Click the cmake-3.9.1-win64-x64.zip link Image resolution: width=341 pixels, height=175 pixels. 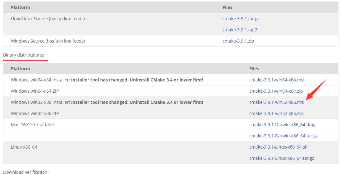click(276, 91)
